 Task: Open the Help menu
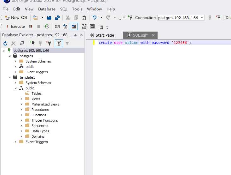[111, 9]
